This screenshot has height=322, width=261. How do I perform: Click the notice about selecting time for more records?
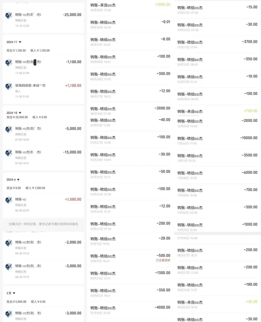pyautogui.click(x=43, y=224)
